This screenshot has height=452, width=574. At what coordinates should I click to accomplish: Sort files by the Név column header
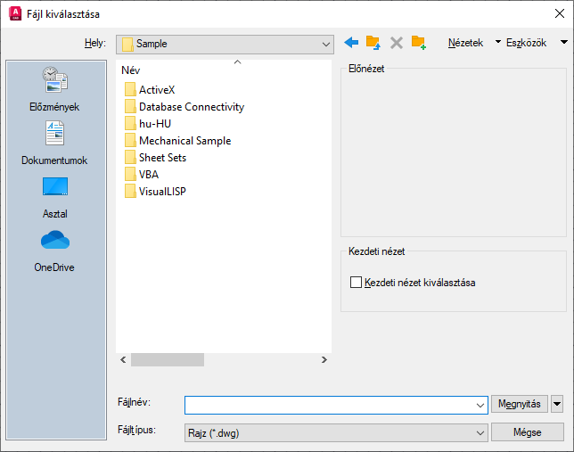point(131,70)
